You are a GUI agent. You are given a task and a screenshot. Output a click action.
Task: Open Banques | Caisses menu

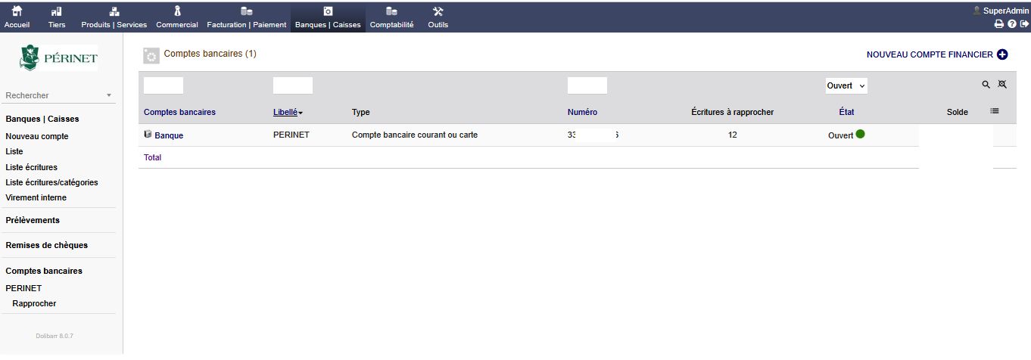click(x=328, y=17)
